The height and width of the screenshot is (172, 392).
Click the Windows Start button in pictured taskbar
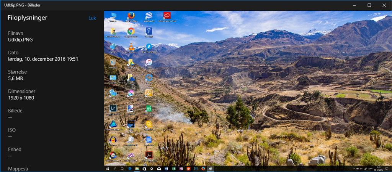(x=108, y=169)
